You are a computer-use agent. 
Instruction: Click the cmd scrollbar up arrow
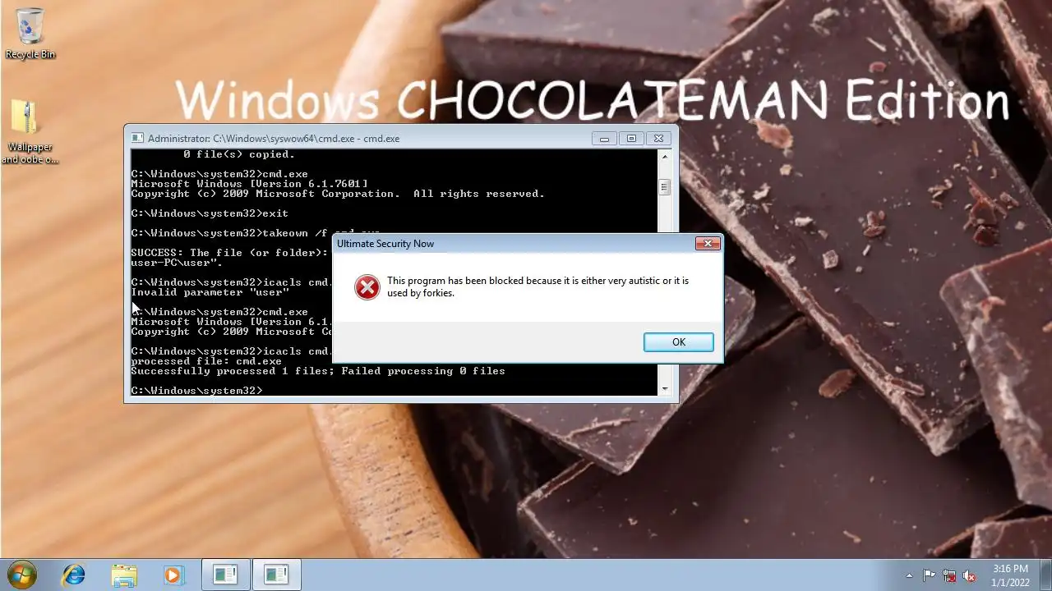tap(665, 156)
